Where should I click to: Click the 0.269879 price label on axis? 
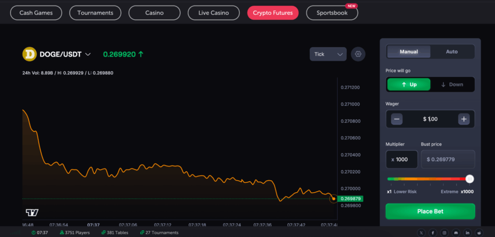tap(350, 199)
